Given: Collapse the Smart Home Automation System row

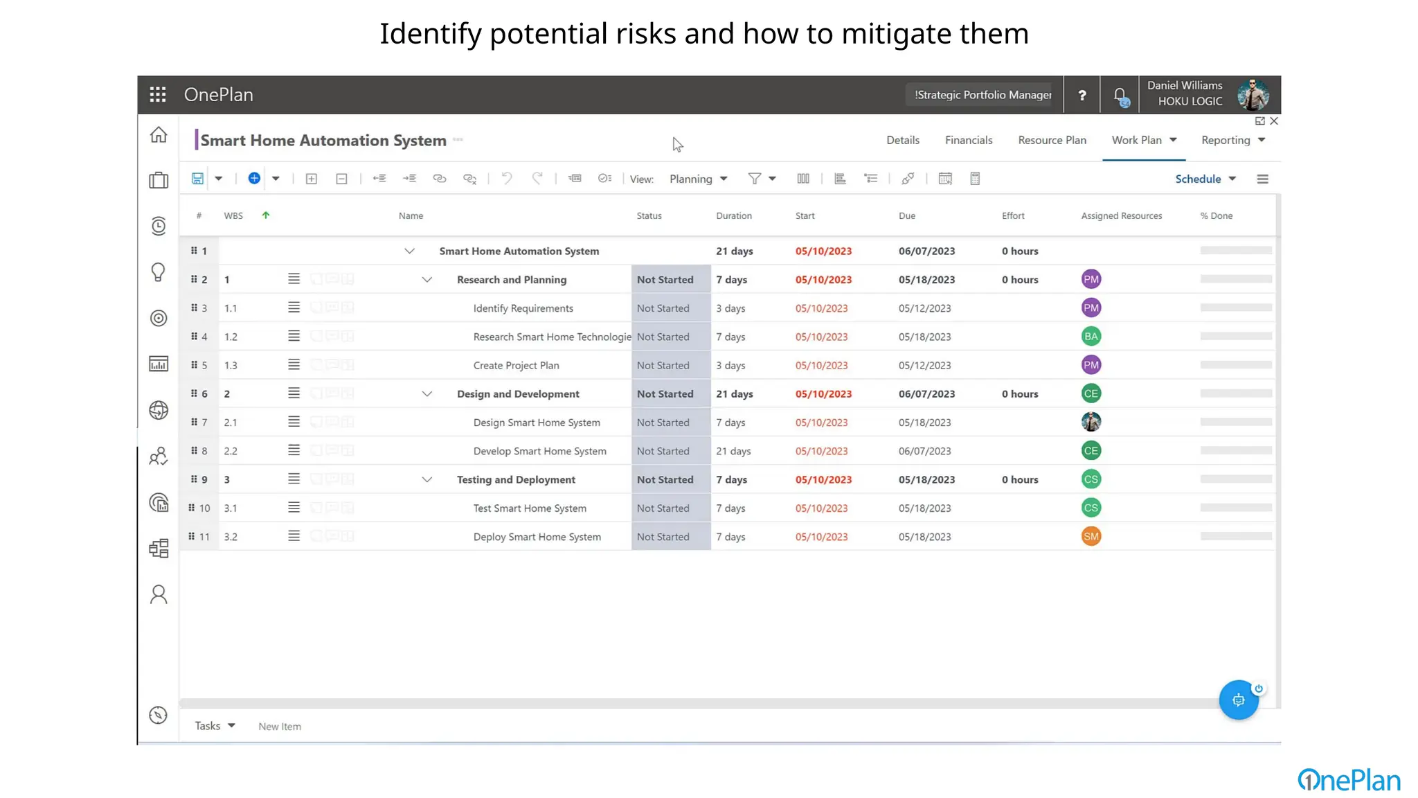Looking at the screenshot, I should (x=409, y=251).
